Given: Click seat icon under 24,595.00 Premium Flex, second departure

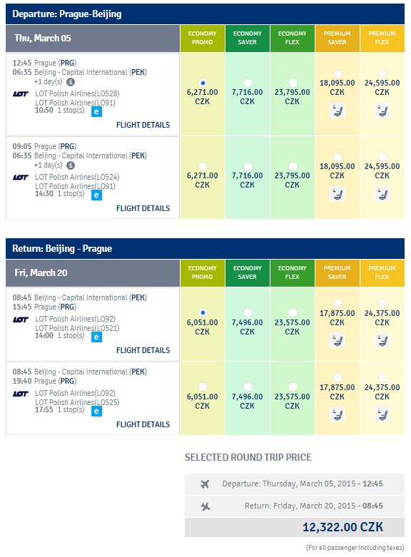Looking at the screenshot, I should [382, 194].
